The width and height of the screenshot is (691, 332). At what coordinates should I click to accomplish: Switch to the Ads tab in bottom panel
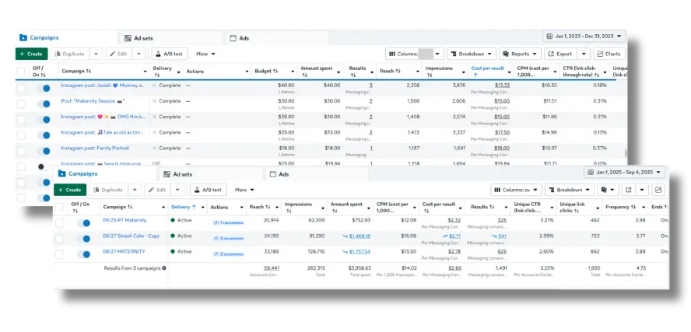coord(283,174)
